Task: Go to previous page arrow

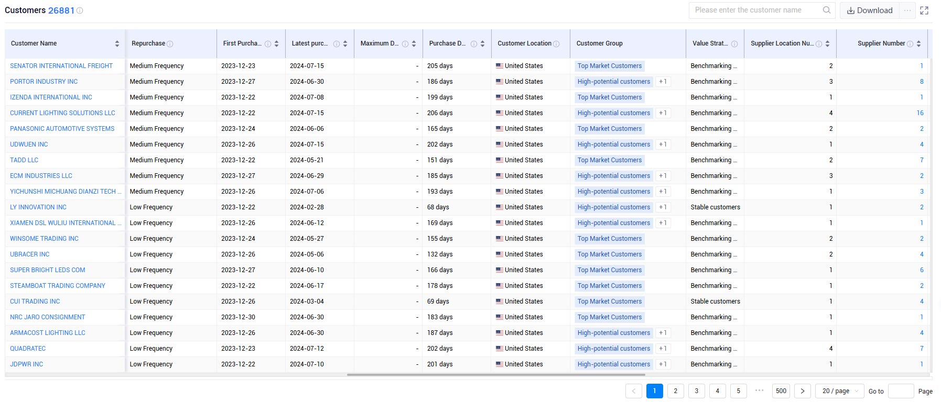Action: 634,391
